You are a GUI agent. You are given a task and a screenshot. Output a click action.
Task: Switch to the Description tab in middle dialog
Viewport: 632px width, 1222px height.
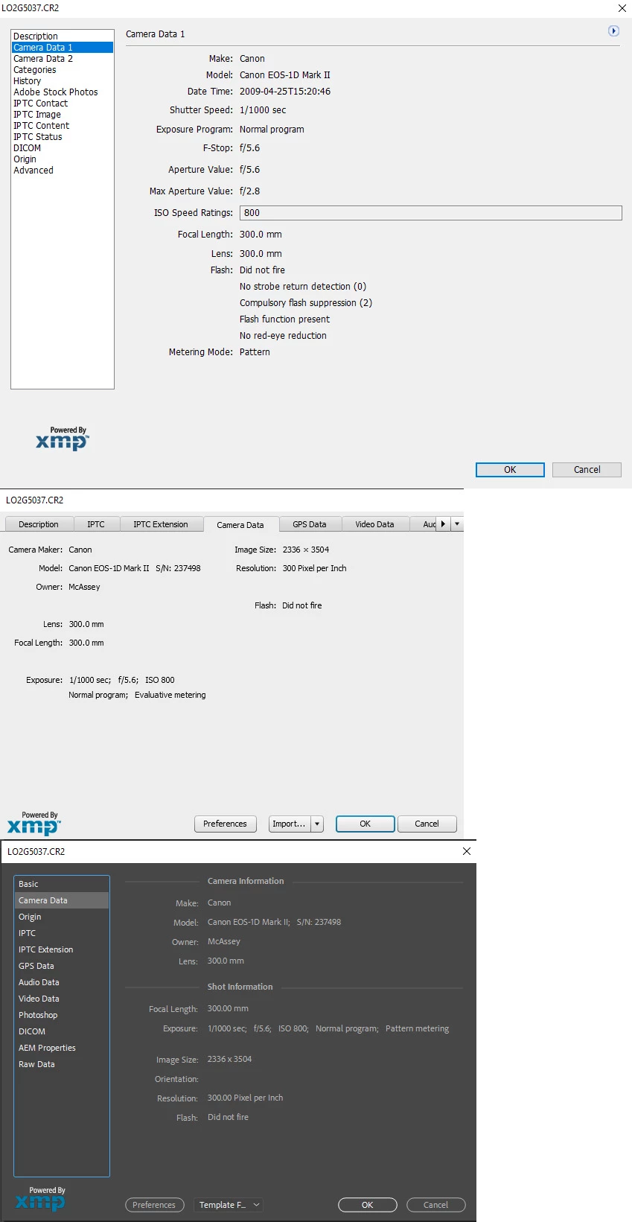pos(39,524)
